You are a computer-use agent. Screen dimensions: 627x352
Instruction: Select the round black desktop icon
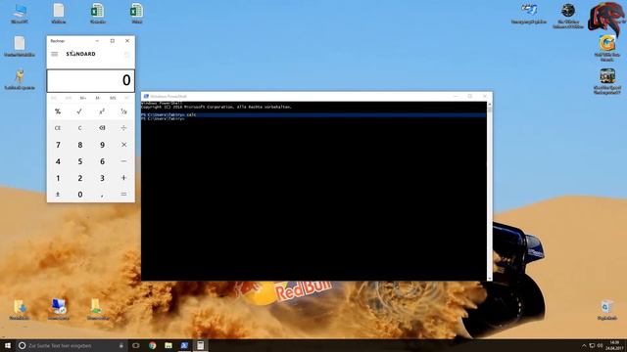(x=568, y=16)
